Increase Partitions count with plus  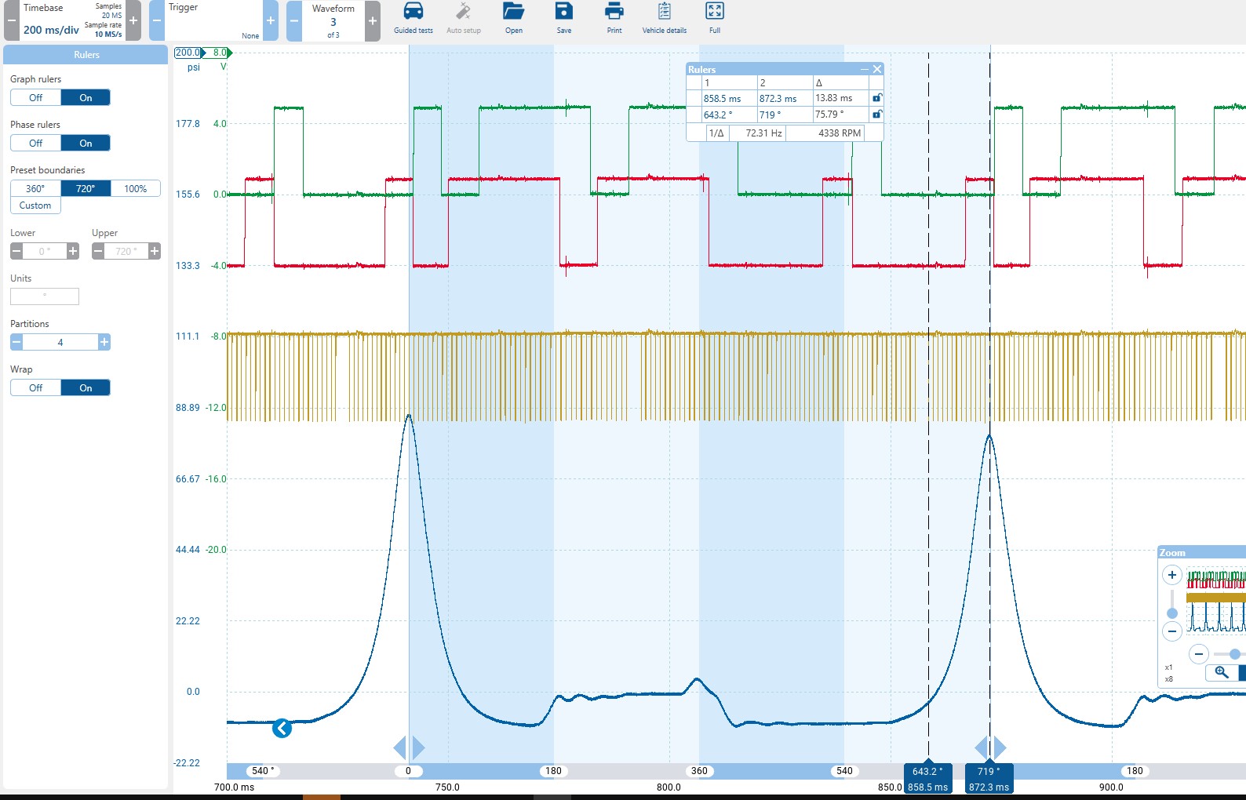coord(104,342)
